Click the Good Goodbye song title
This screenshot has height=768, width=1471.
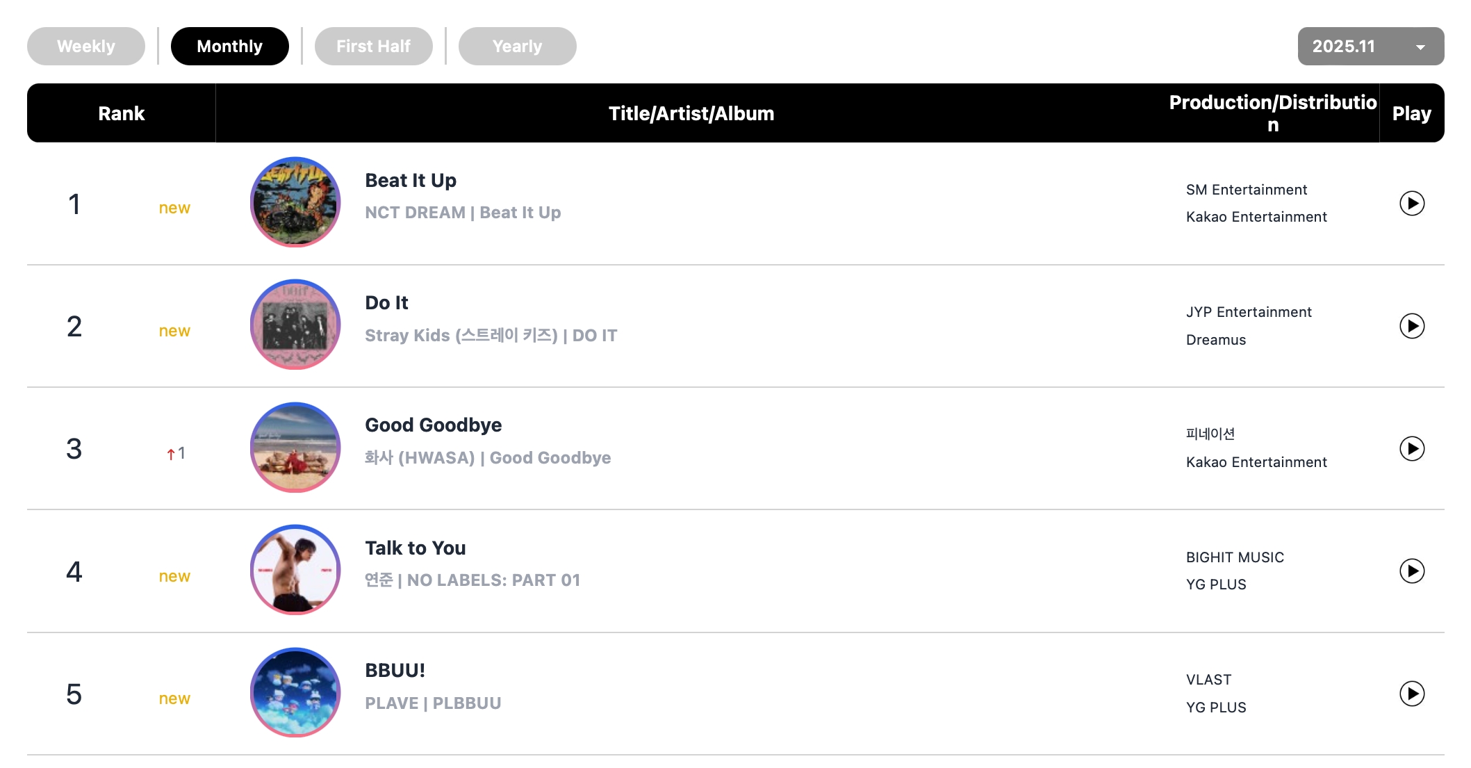(433, 425)
